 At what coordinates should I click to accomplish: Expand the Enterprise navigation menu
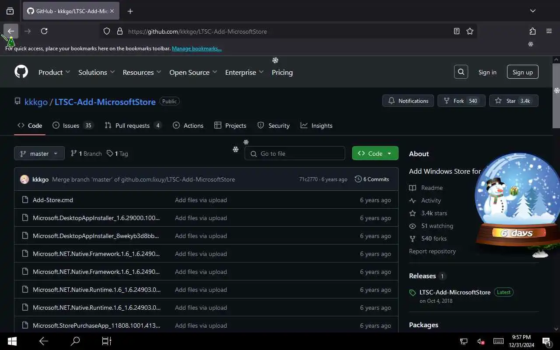click(x=245, y=72)
